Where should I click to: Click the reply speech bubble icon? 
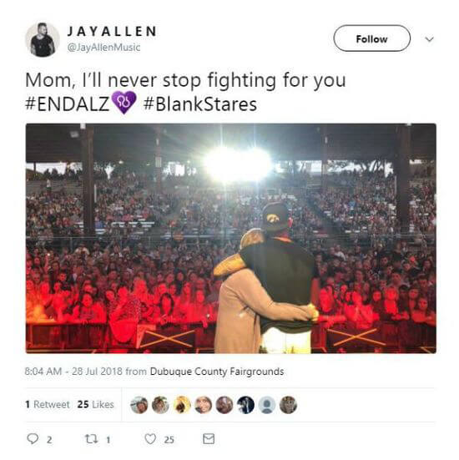point(33,439)
